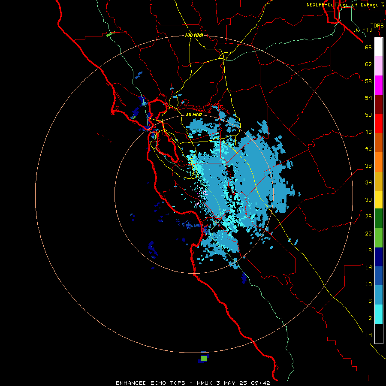Click the magenta legend swatch

pyautogui.click(x=379, y=85)
